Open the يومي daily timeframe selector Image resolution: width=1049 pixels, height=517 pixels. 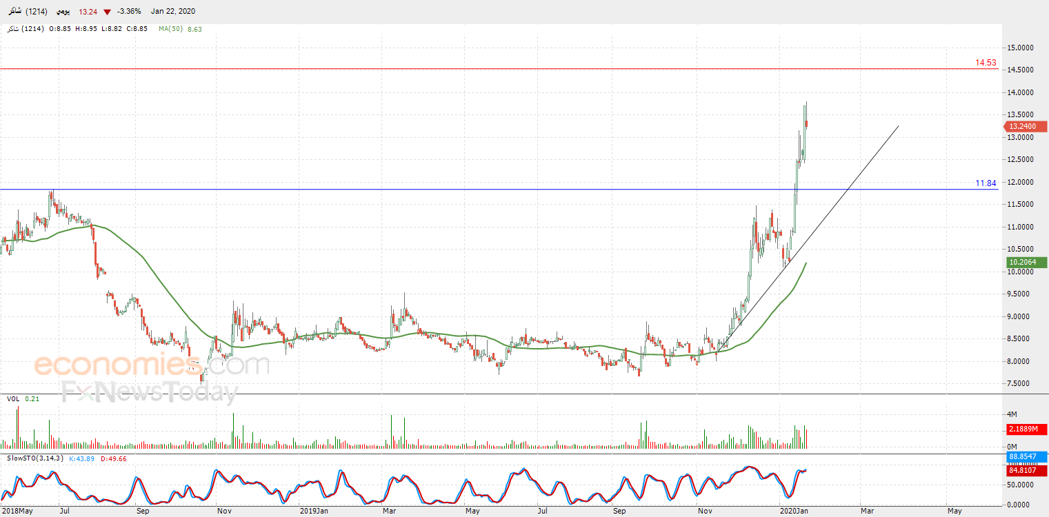pos(64,12)
